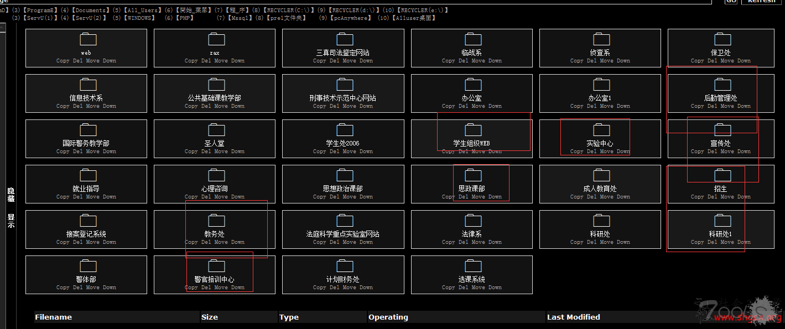Jump to the Alluser桌面 shortcut link
This screenshot has width=785, height=329.
click(413, 18)
